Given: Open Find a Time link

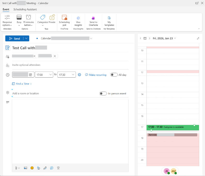Looking at the screenshot, I should (22, 84).
